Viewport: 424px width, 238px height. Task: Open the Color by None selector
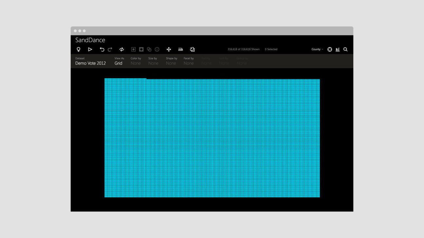click(135, 63)
